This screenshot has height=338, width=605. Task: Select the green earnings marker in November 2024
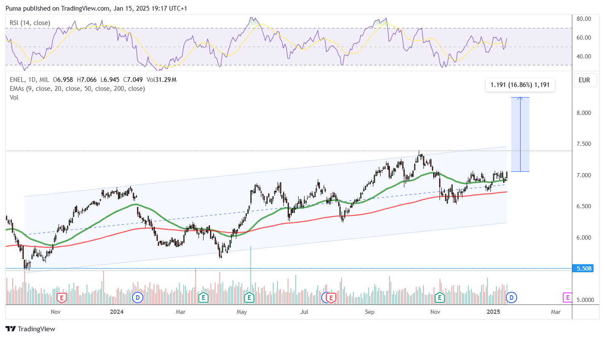[x=440, y=298]
